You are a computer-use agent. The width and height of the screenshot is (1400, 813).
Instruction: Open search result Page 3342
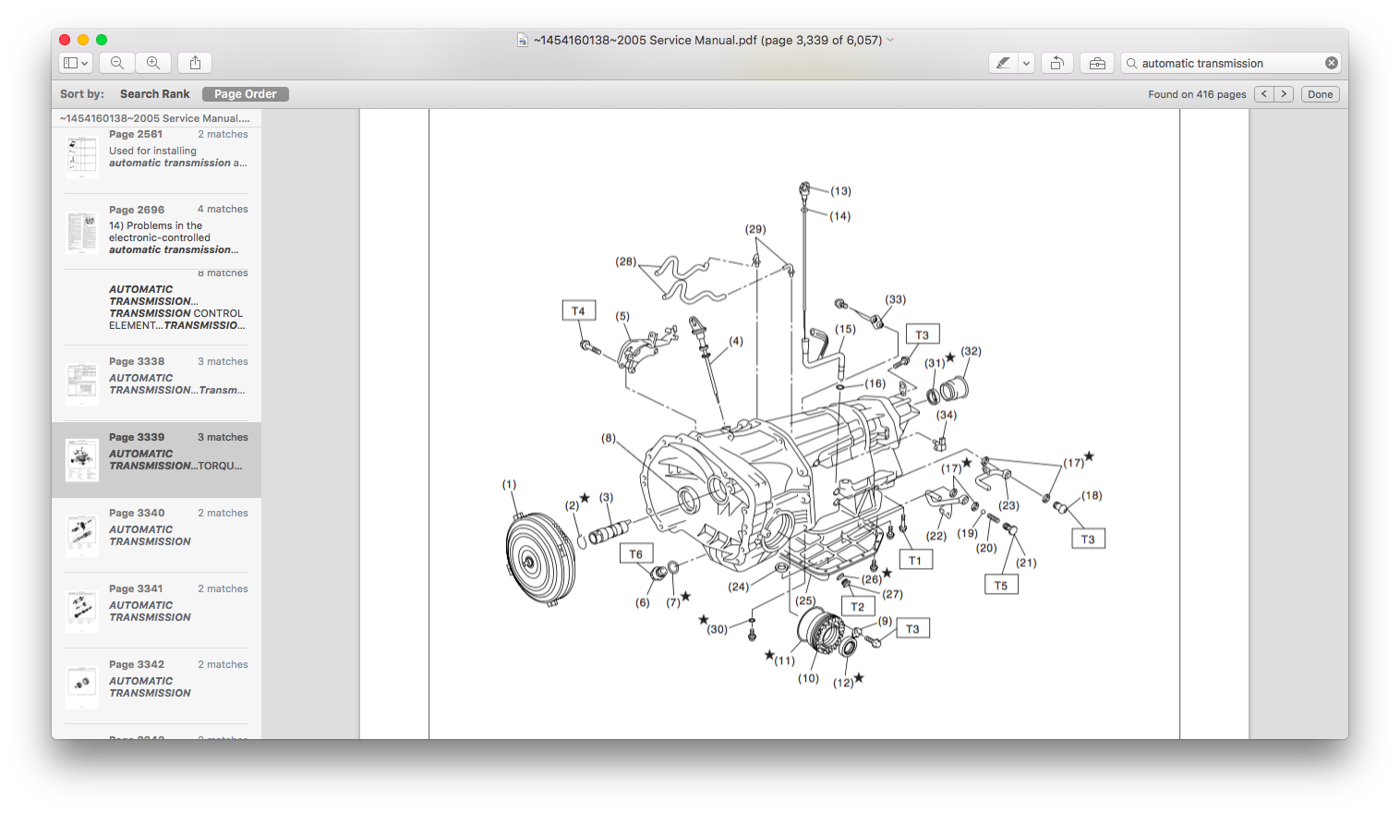(x=156, y=686)
